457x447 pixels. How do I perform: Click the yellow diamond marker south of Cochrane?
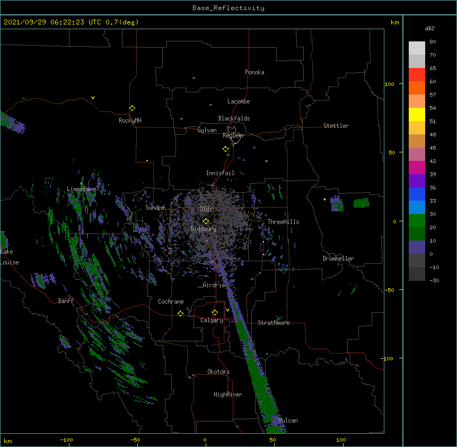pyautogui.click(x=180, y=313)
